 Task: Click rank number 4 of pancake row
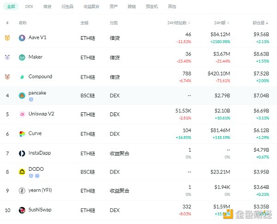(x=7, y=96)
